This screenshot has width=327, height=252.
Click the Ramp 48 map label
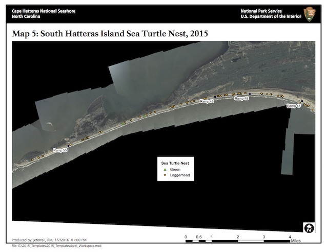(241, 98)
